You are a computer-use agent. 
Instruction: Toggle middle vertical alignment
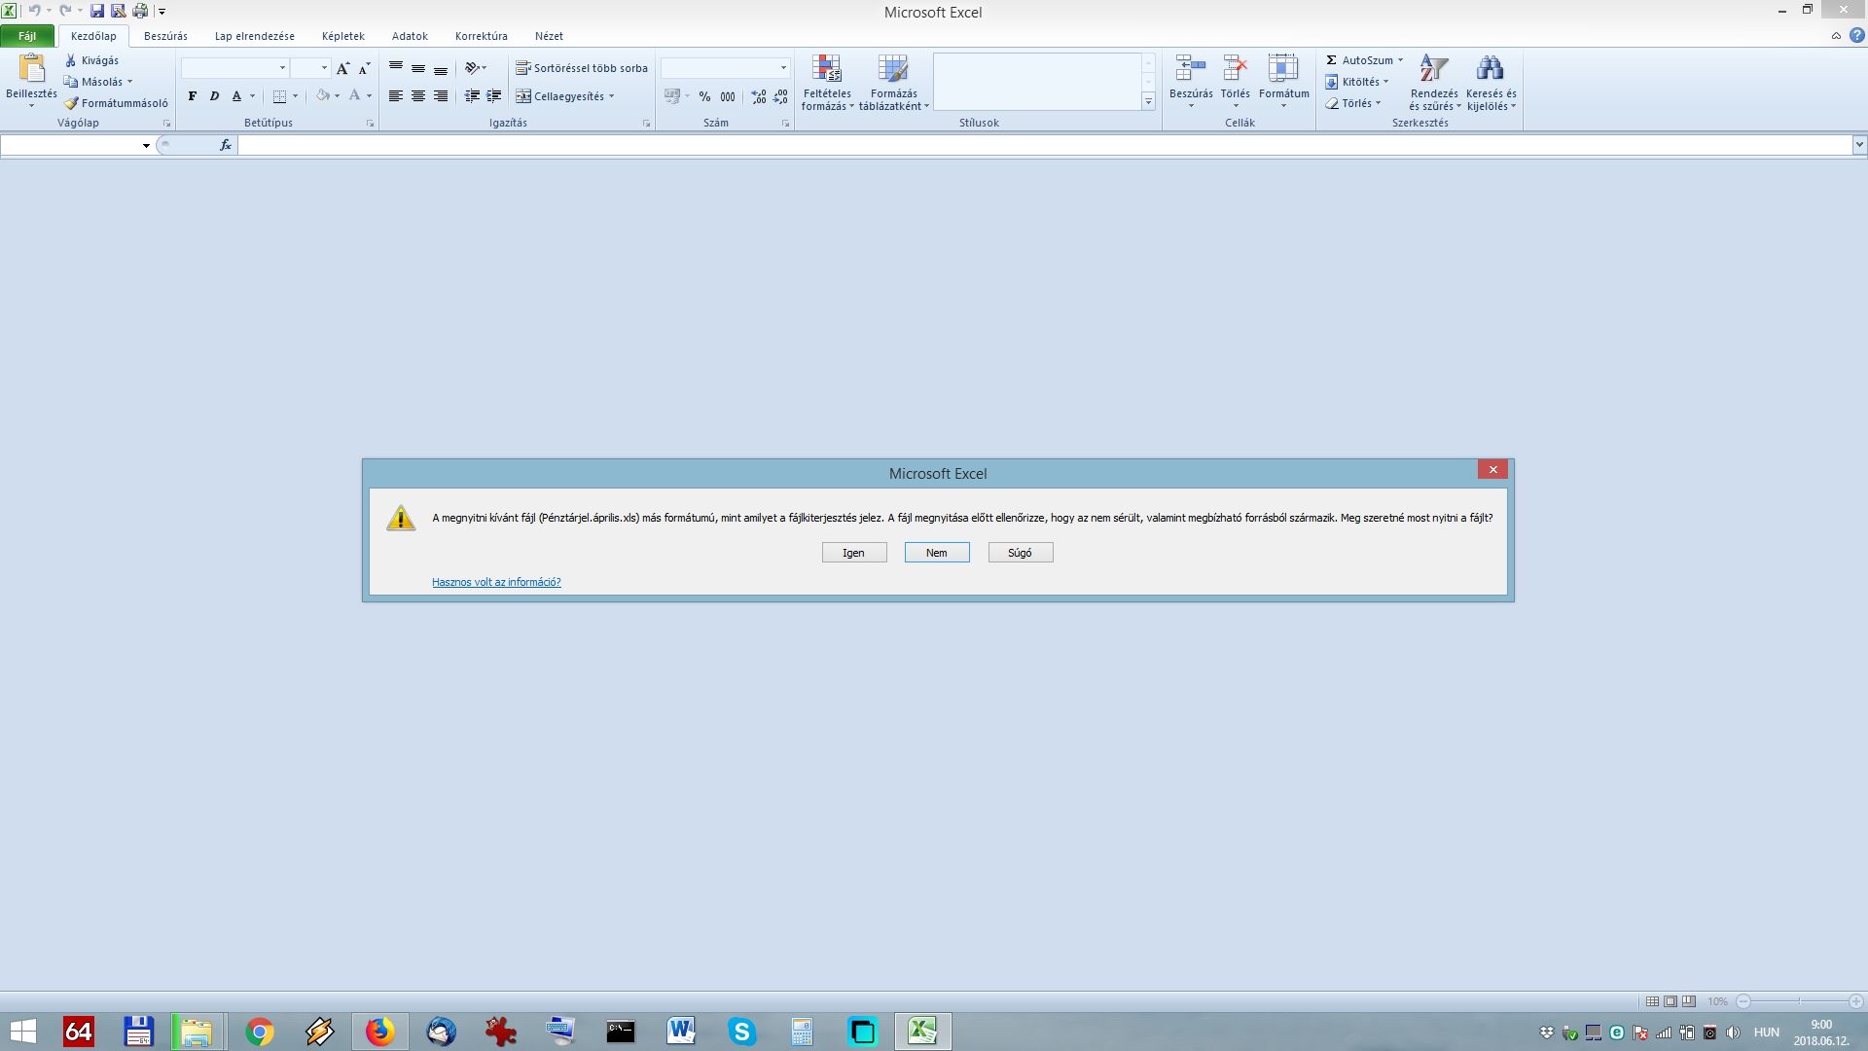click(418, 68)
